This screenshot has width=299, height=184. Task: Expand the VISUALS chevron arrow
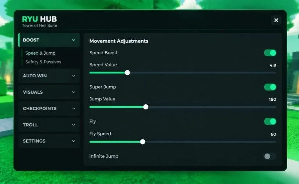coord(74,92)
